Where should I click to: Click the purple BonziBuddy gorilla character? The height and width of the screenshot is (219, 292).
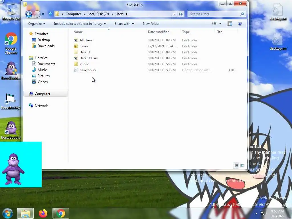pos(13,169)
